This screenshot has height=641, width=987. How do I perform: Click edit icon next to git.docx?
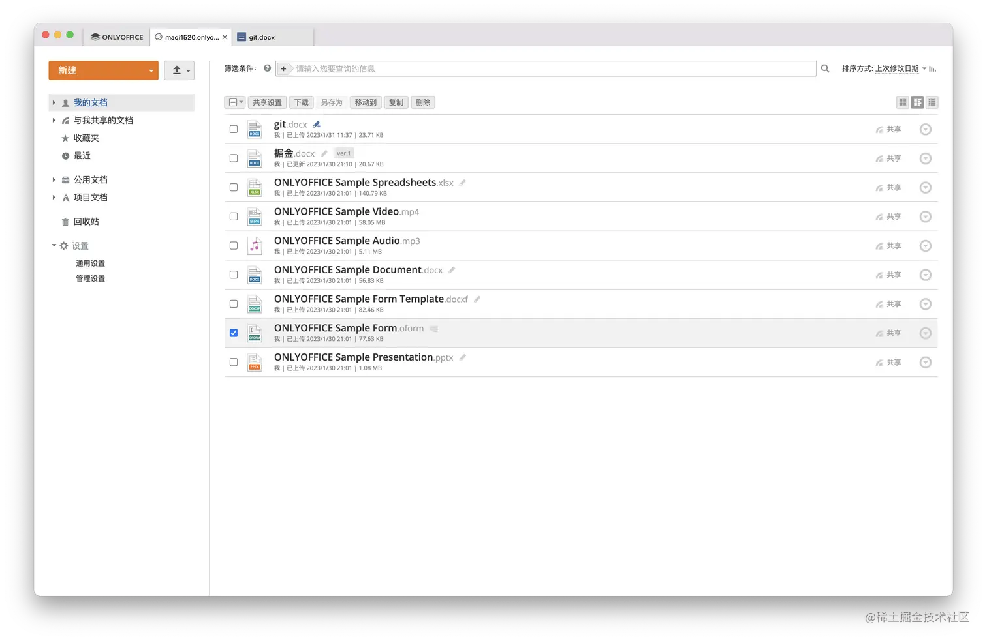click(x=317, y=124)
